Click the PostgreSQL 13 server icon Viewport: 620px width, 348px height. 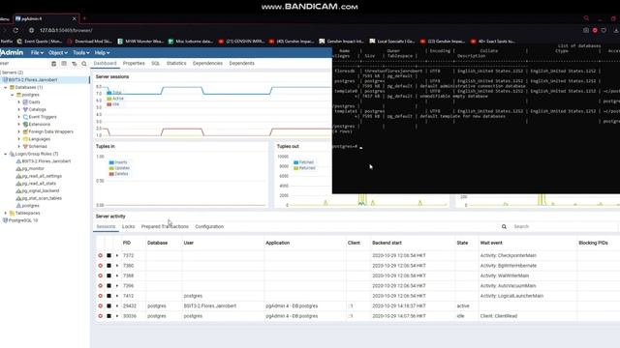[x=5, y=220]
